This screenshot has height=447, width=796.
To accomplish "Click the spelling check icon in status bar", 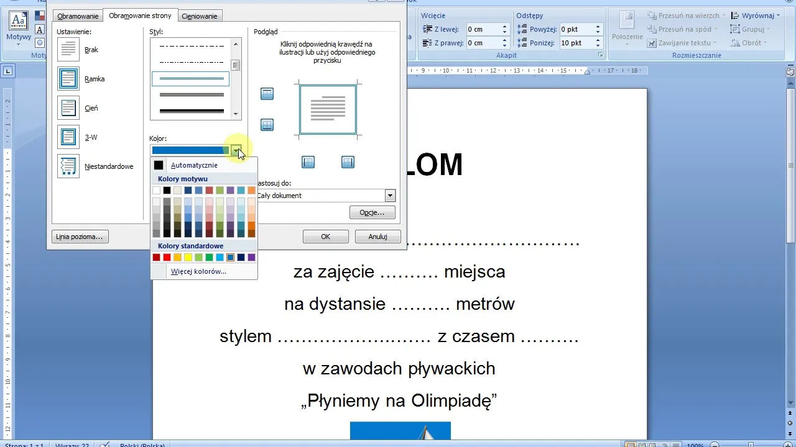I will tap(105, 445).
